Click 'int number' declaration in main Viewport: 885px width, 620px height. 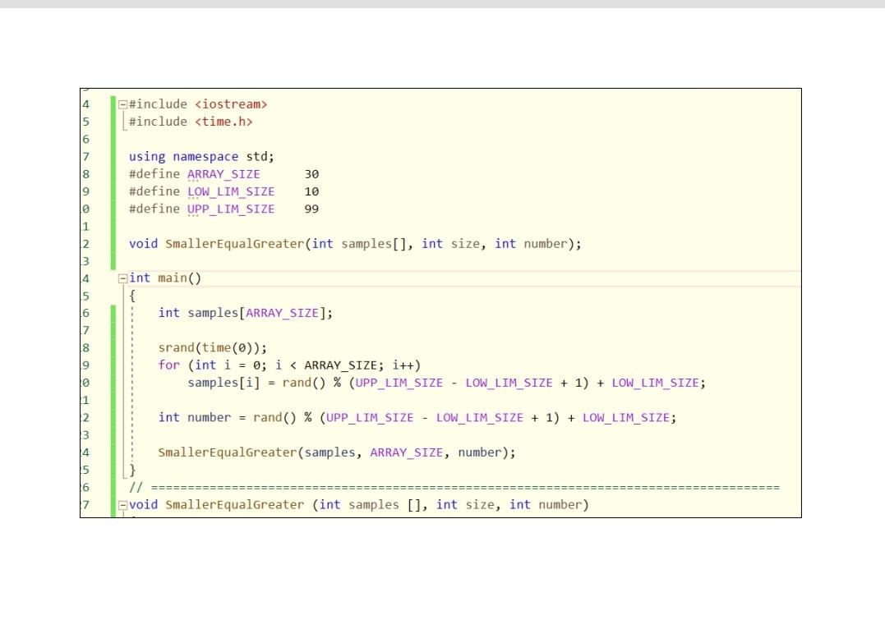tap(195, 417)
